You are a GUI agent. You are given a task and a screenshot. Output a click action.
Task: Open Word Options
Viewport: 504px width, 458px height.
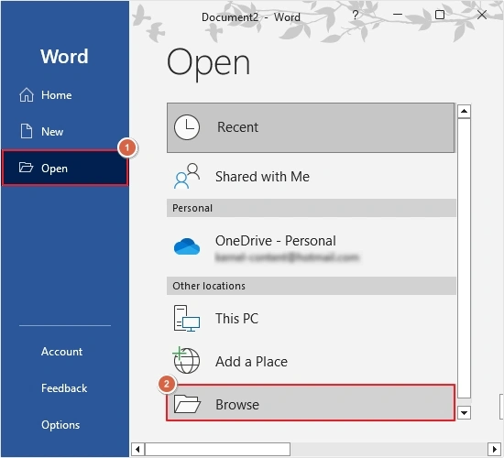(60, 425)
